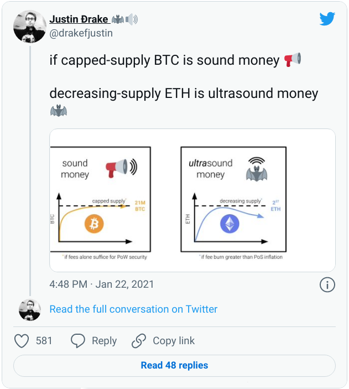Click the Ethereum logo in chart
The image size is (349, 389).
228,224
